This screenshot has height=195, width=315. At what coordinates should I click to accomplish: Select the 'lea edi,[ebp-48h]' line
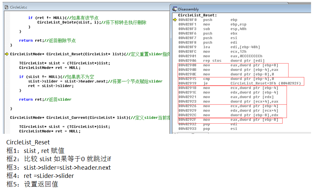pyautogui.click(x=219, y=47)
